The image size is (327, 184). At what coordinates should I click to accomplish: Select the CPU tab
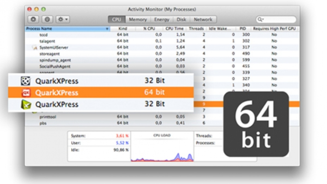click(117, 19)
